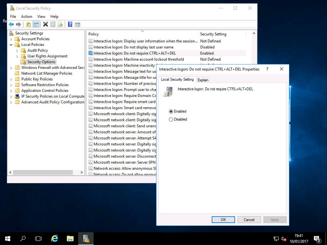Expand the Public Key Policies node

[11, 79]
